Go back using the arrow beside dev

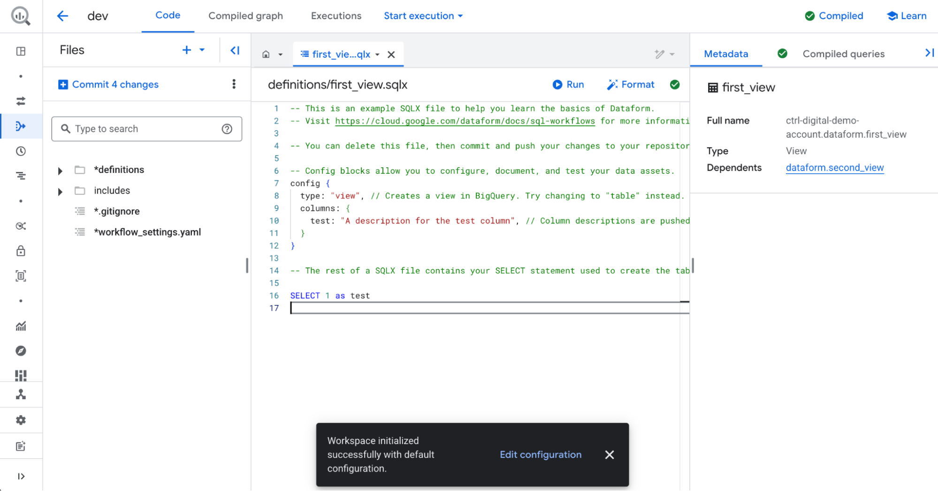(62, 16)
